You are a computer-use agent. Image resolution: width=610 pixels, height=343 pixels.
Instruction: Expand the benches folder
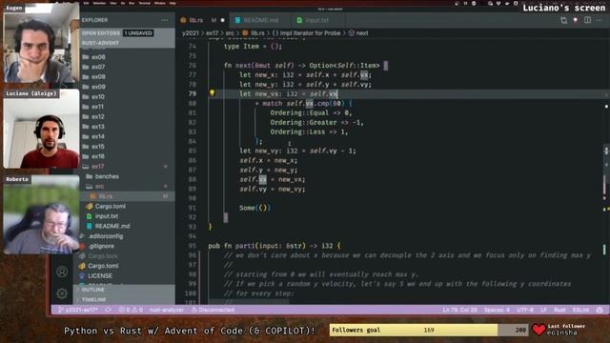point(103,176)
